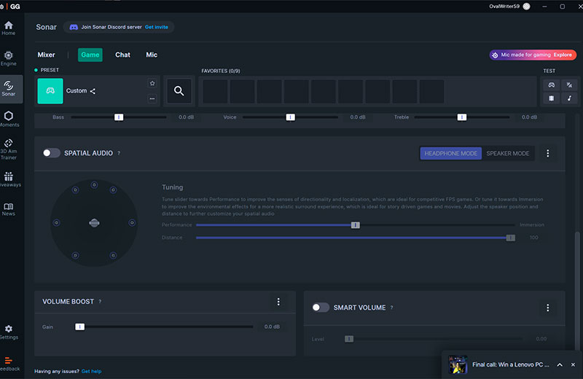This screenshot has height=379, width=583.
Task: Turn on the Smart Volume toggle
Action: (x=321, y=308)
